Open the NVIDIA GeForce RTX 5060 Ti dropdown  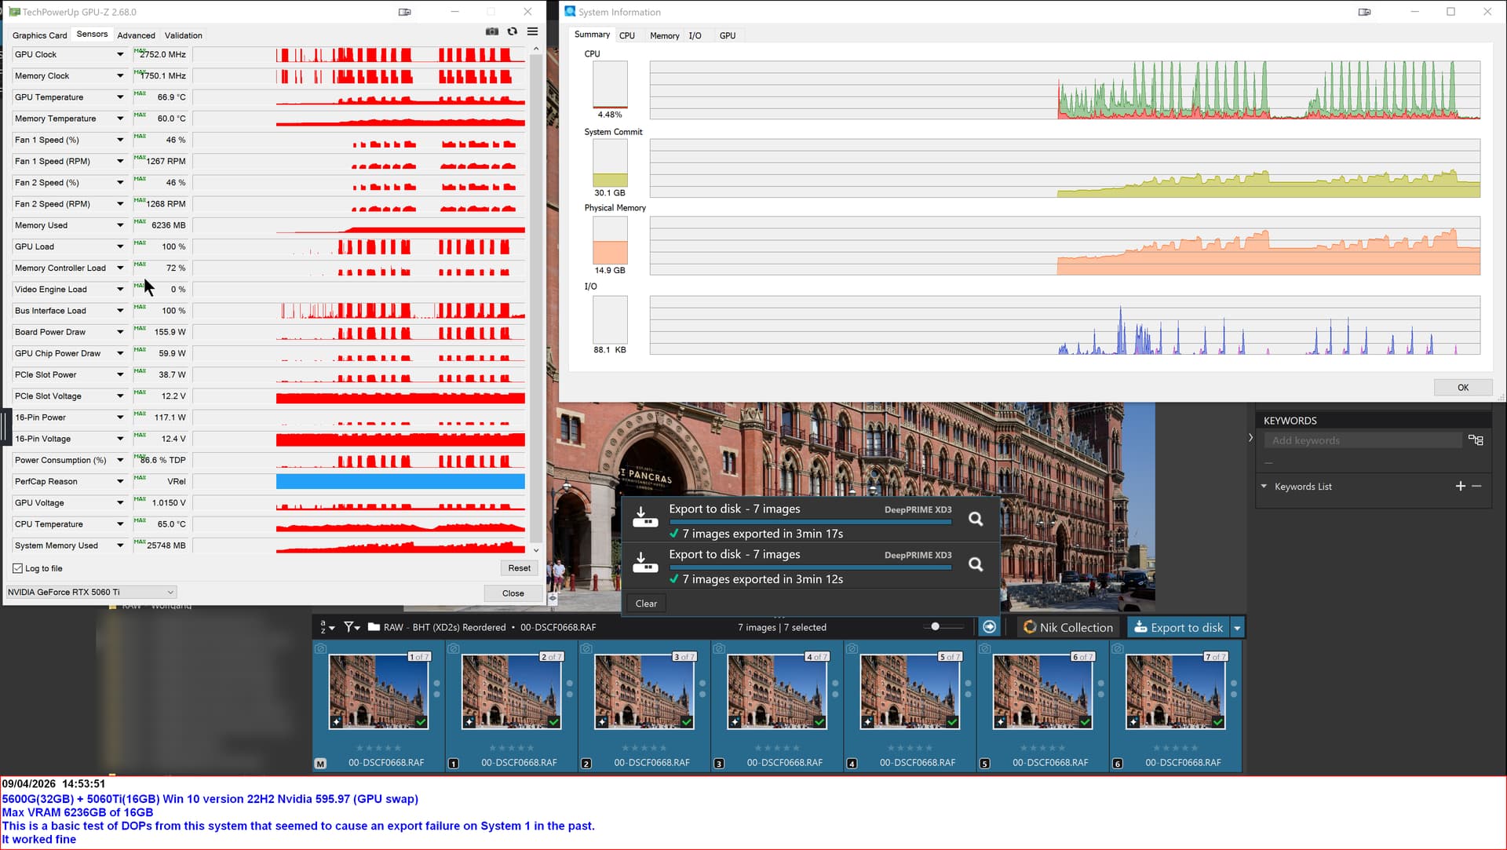click(91, 593)
